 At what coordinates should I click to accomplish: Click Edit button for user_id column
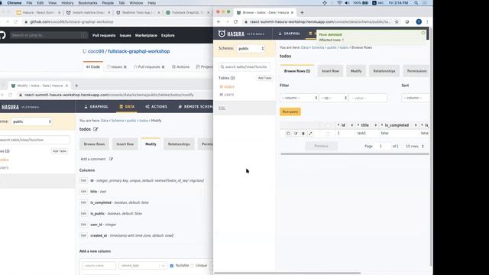pyautogui.click(x=83, y=225)
